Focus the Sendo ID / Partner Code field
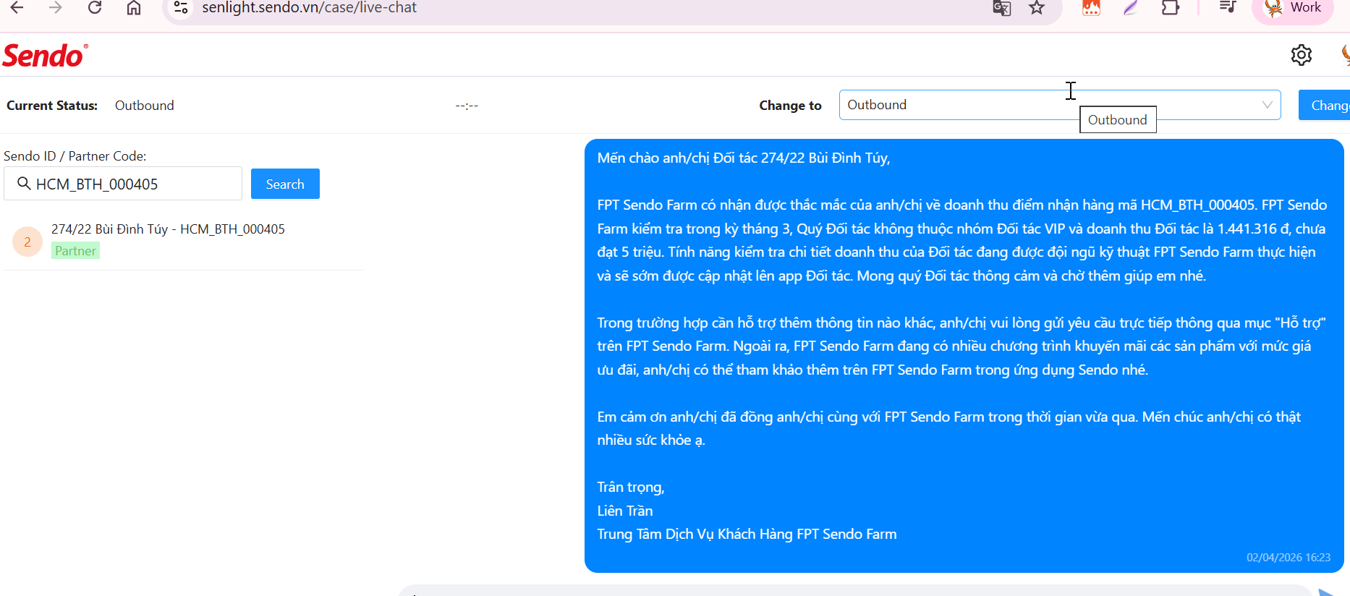1350x596 pixels. (x=123, y=184)
